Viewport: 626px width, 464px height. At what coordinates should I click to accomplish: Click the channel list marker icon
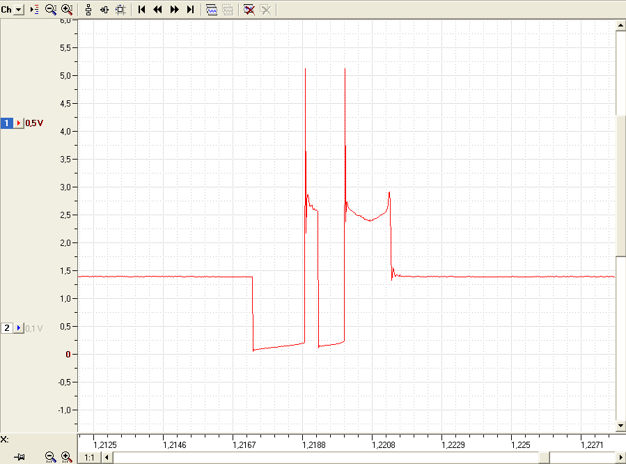pos(35,10)
